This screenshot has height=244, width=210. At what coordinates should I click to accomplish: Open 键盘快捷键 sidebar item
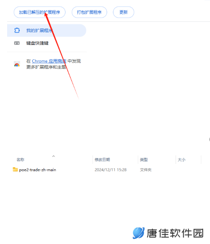point(37,43)
